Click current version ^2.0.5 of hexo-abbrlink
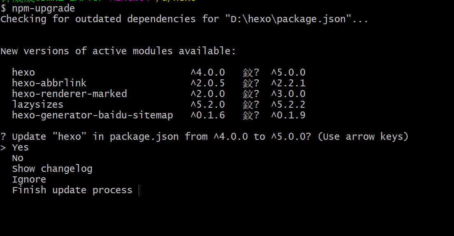 pyautogui.click(x=208, y=83)
